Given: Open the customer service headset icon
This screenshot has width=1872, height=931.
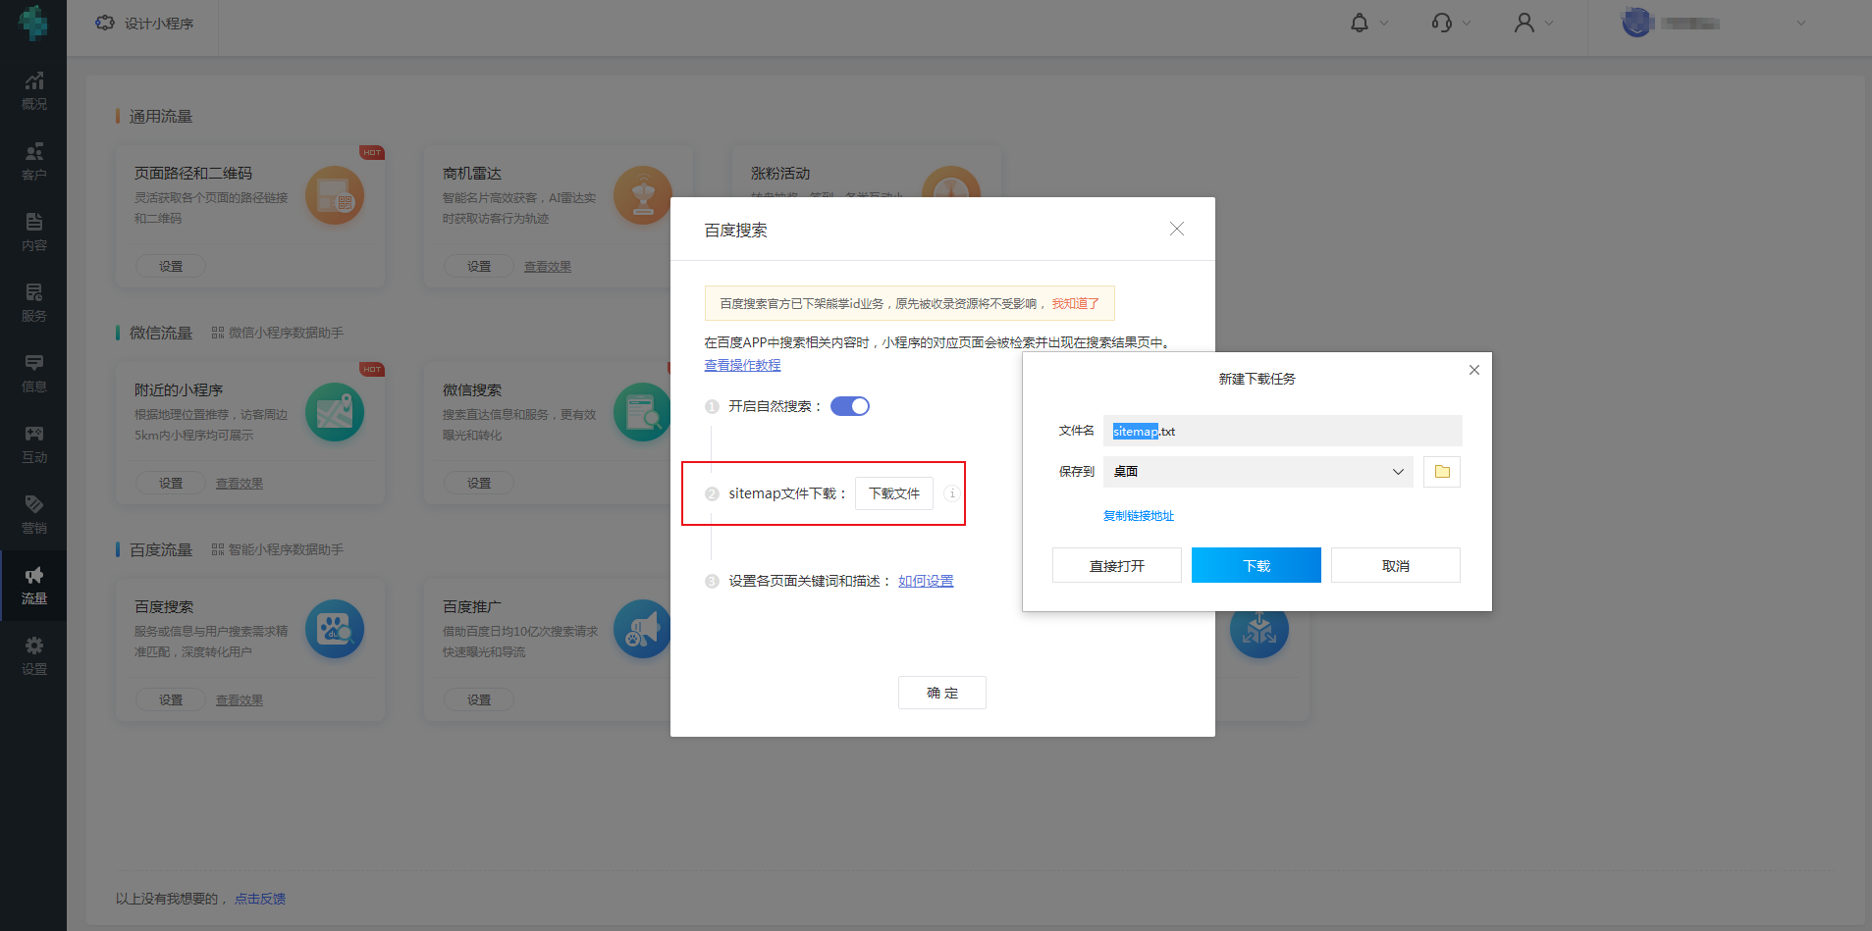Looking at the screenshot, I should (1442, 23).
